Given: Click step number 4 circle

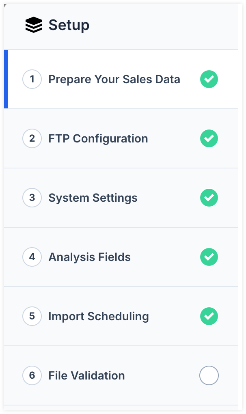Looking at the screenshot, I should [x=32, y=257].
